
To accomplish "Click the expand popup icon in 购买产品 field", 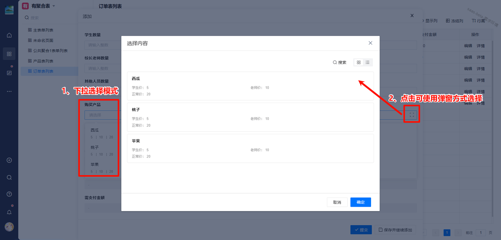I will point(412,115).
